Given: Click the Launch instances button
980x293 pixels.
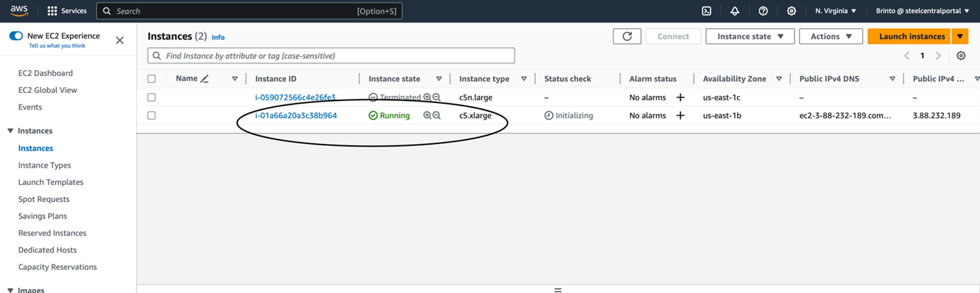Looking at the screenshot, I should (x=911, y=36).
